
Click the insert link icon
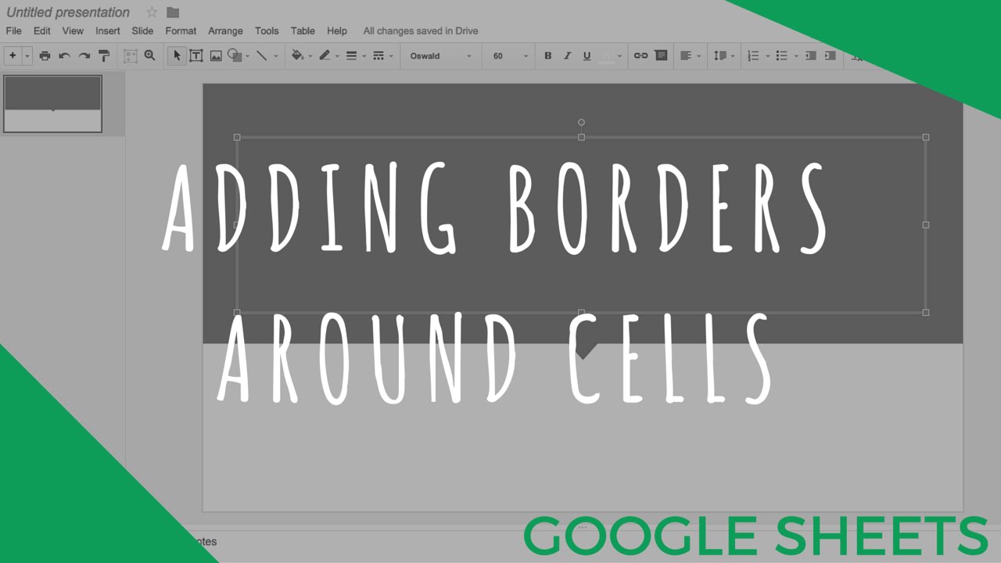(x=640, y=56)
